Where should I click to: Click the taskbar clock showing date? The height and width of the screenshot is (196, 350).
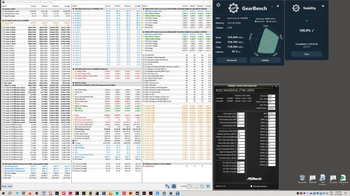pos(338,193)
